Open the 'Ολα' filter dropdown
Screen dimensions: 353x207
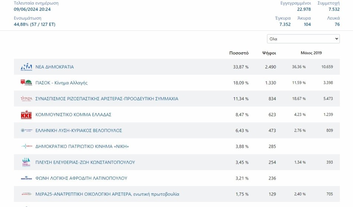click(x=303, y=39)
